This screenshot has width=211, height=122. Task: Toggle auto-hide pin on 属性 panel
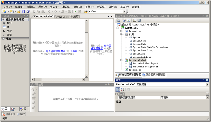[x=204, y=80]
